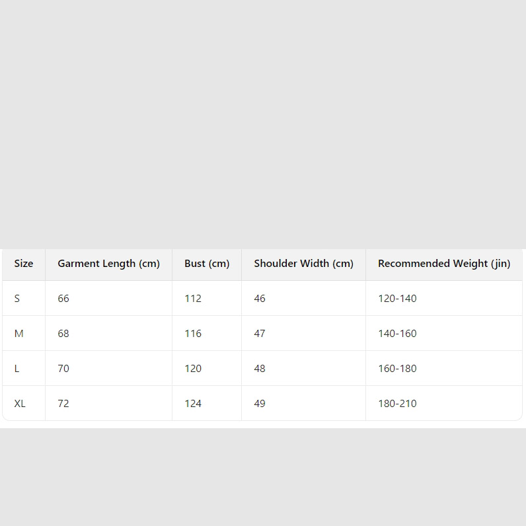Select the L size cell
This screenshot has height=526, width=526.
click(17, 369)
